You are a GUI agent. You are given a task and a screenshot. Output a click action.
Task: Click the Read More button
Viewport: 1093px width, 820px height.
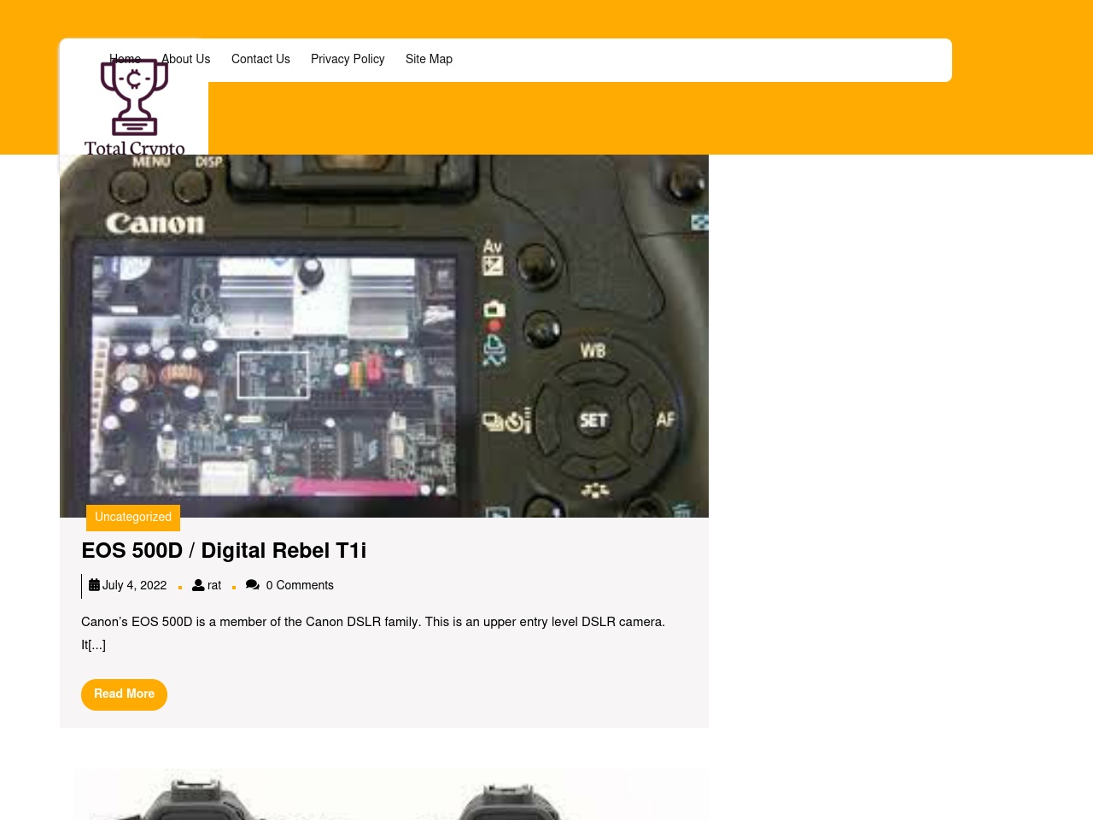[124, 694]
